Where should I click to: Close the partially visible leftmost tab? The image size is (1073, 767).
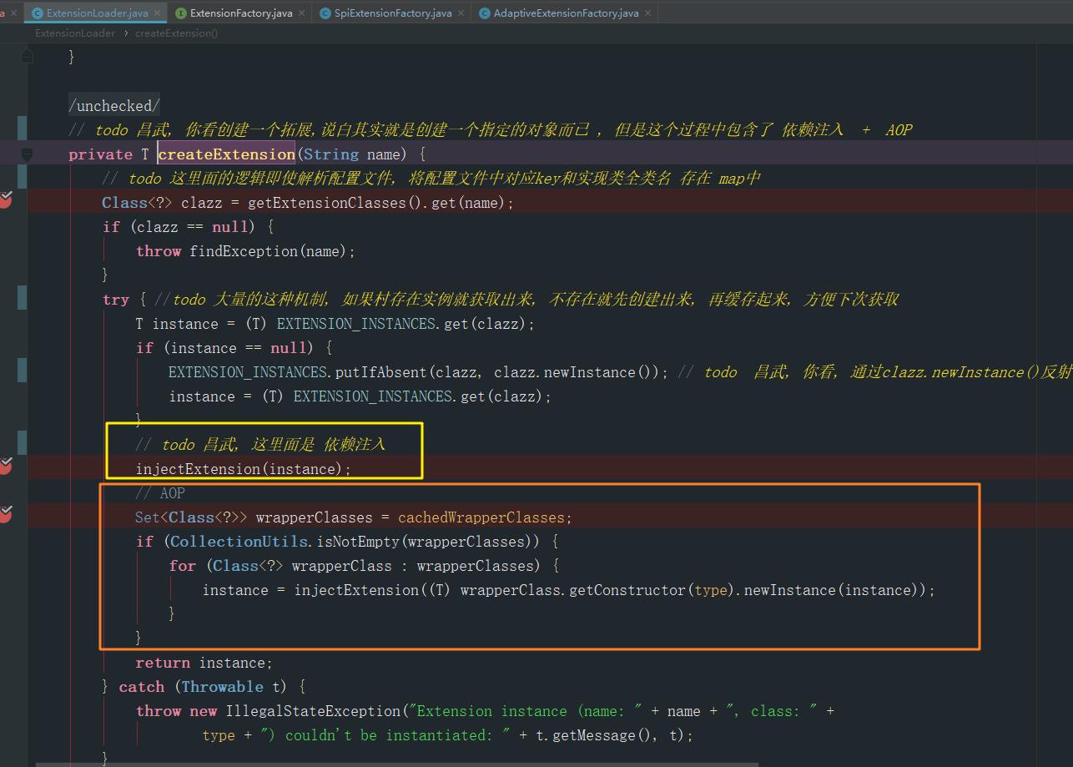pos(13,13)
